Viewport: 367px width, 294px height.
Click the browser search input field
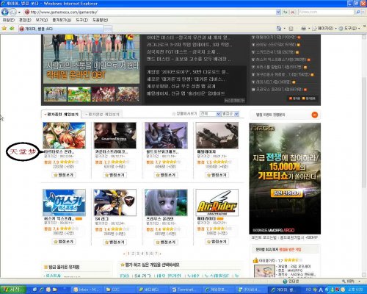326,12
